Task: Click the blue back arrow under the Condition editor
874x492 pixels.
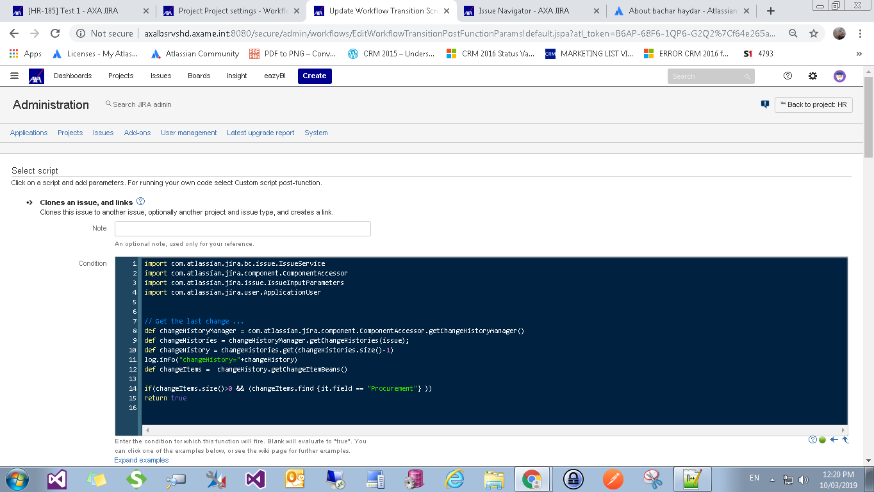Action: [834, 439]
